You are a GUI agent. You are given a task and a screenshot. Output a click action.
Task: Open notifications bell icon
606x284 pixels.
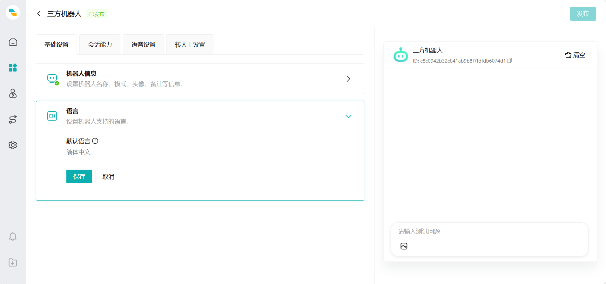tap(13, 237)
